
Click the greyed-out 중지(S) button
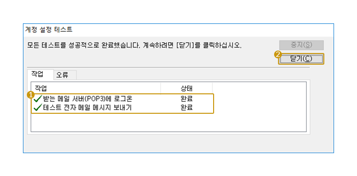tap(301, 45)
